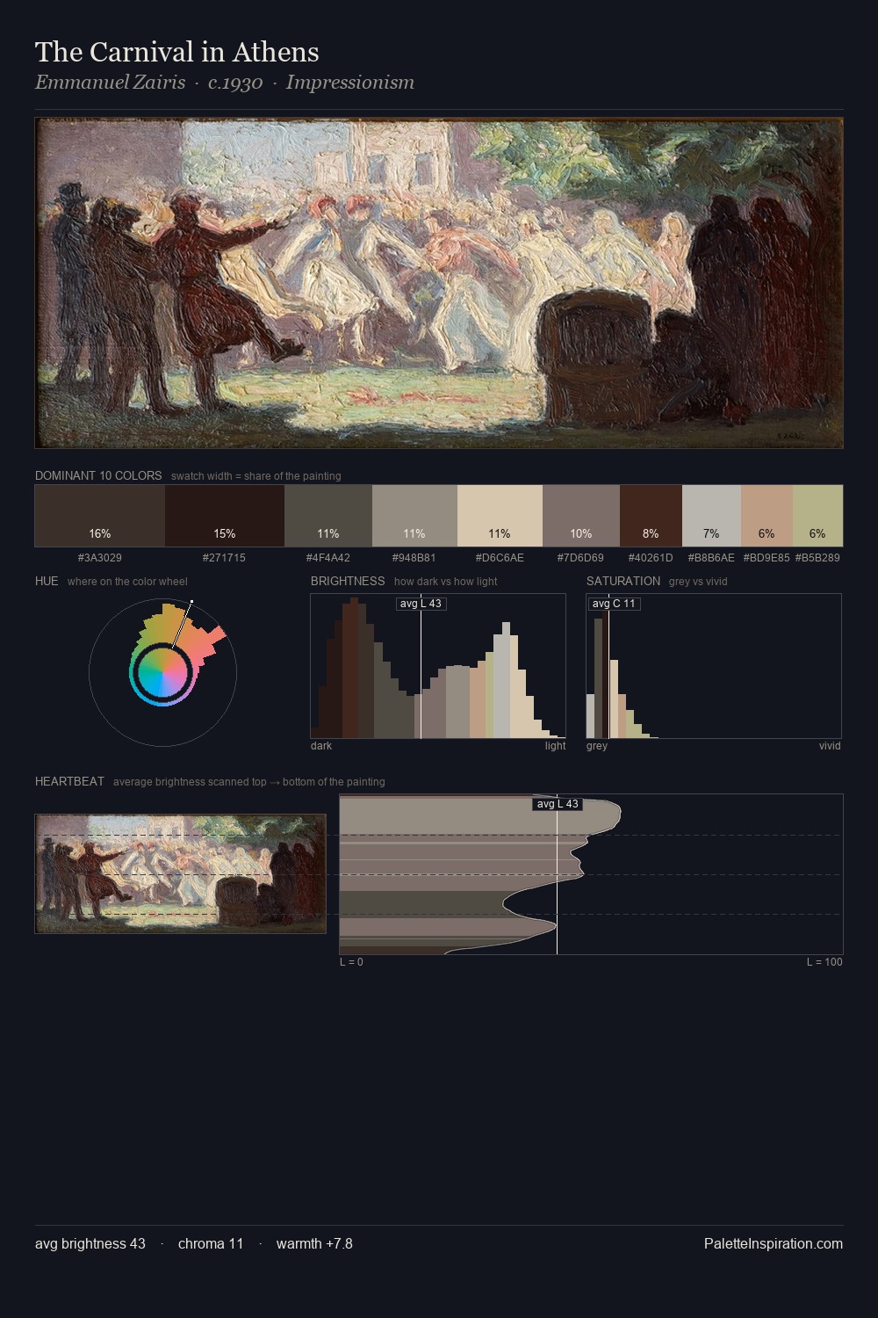Screen dimensions: 878x1318
Task: Click the 'c.1930' date text
Action: [x=235, y=83]
